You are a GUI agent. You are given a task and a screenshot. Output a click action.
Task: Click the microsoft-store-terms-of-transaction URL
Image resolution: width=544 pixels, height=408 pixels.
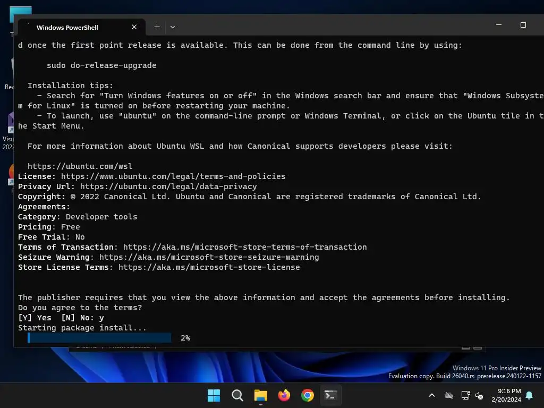point(245,247)
